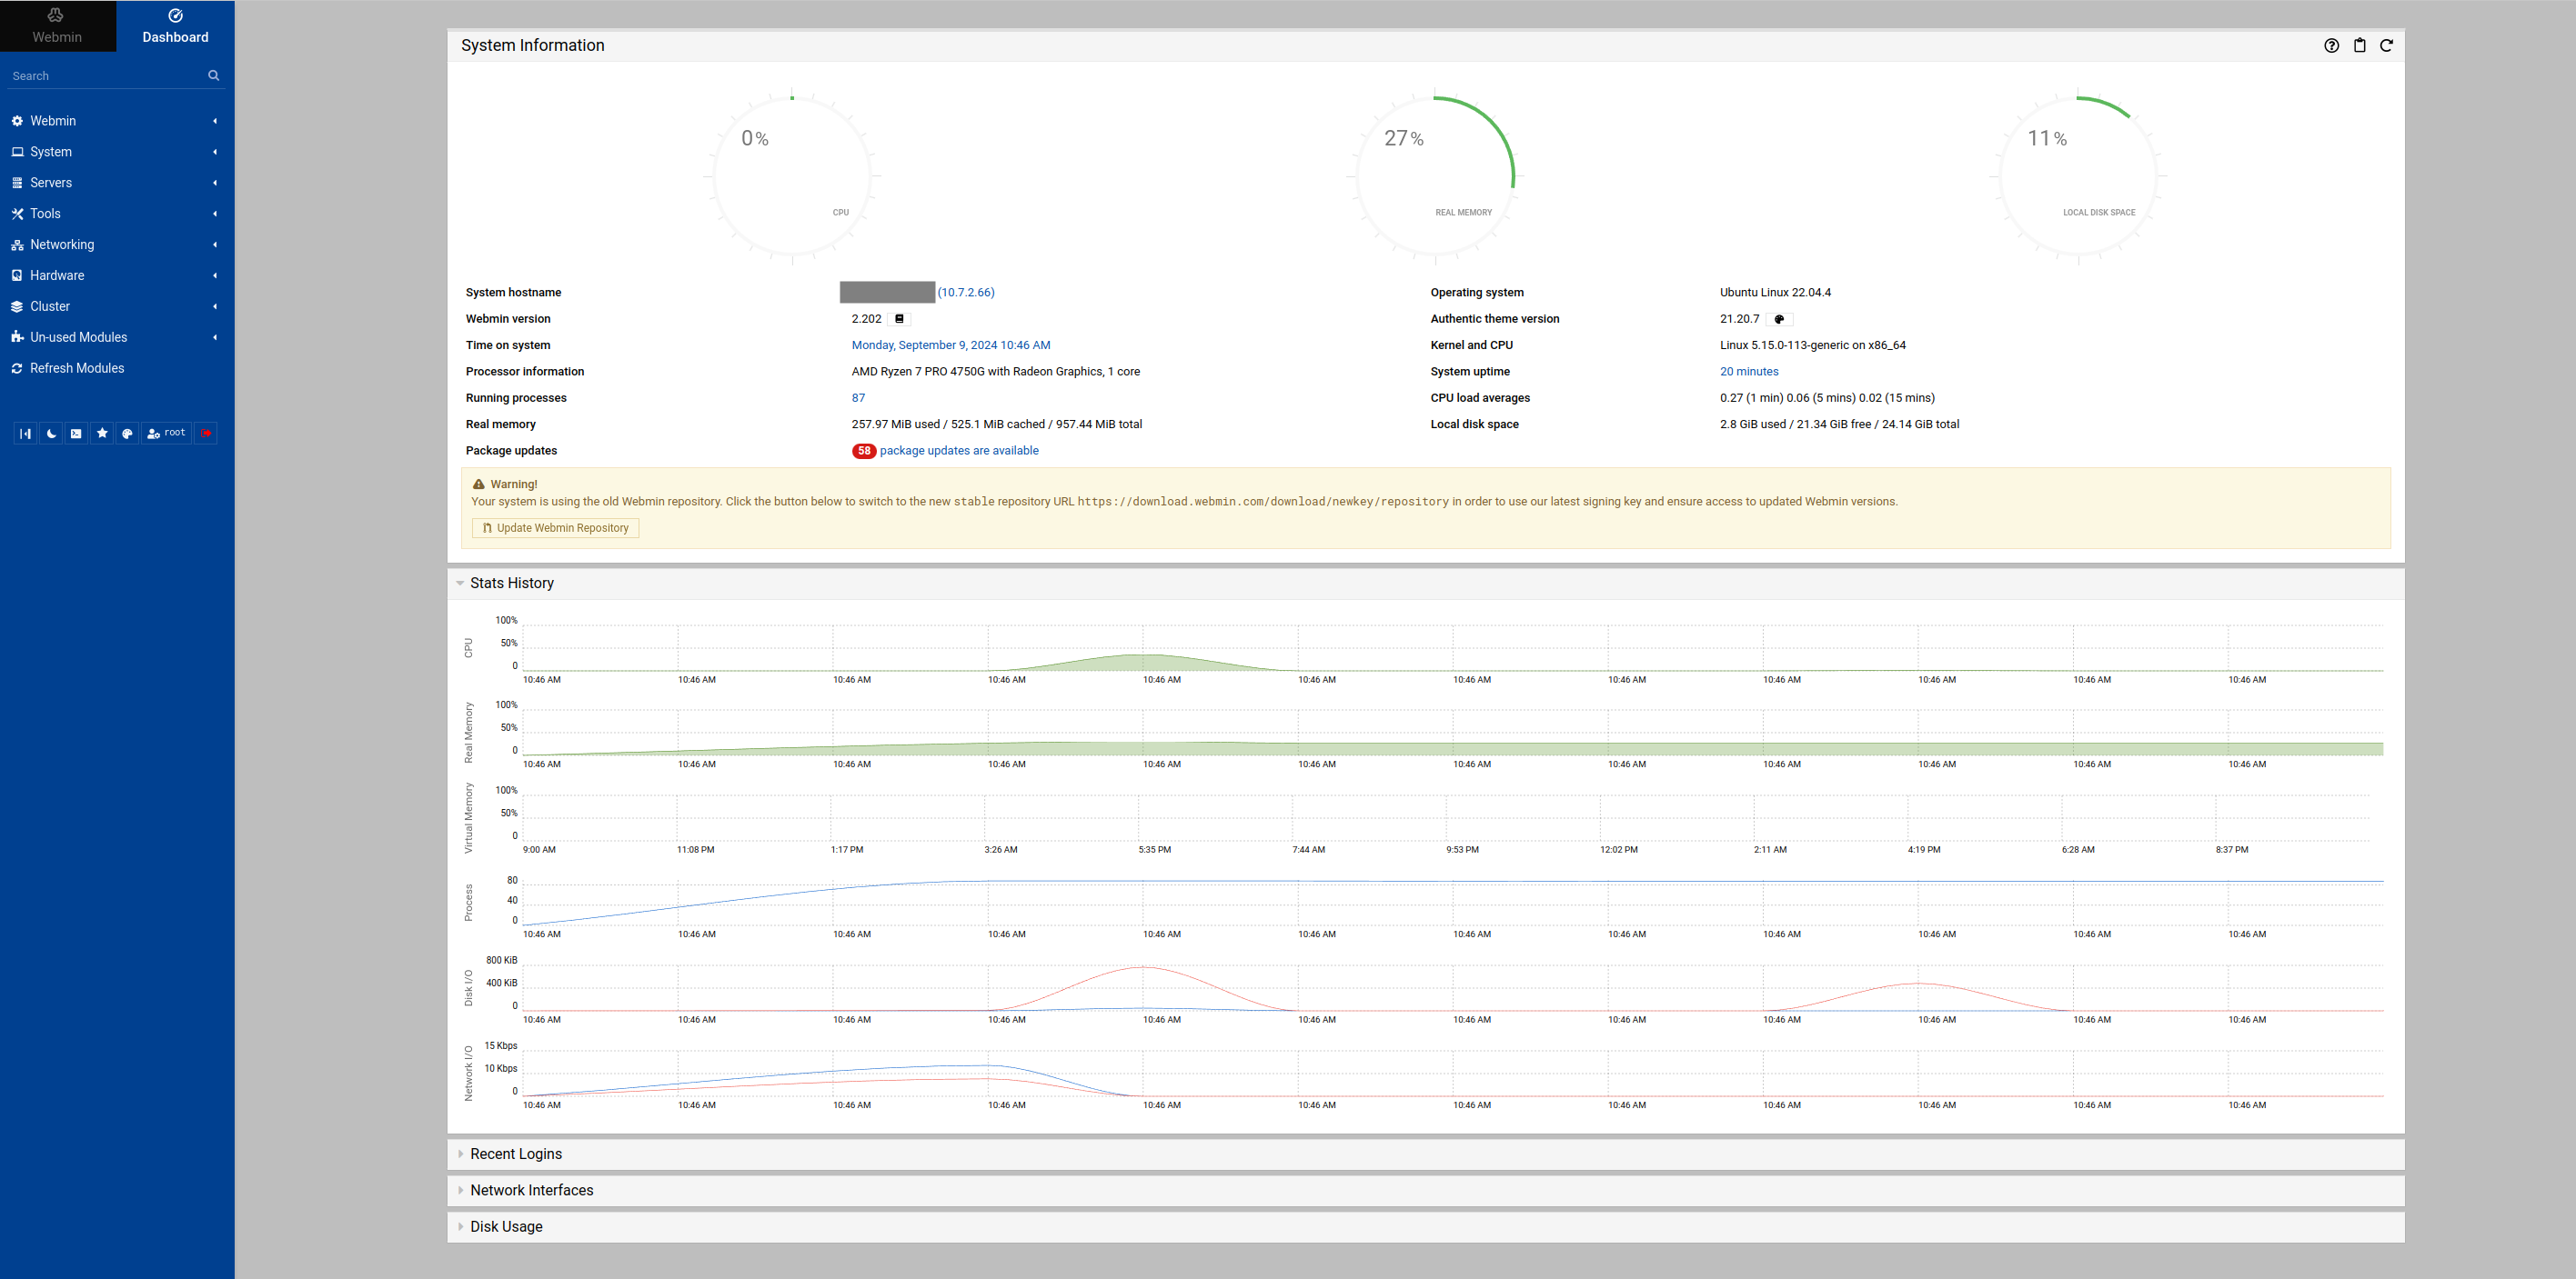Expand the System menu arrow

pos(215,152)
